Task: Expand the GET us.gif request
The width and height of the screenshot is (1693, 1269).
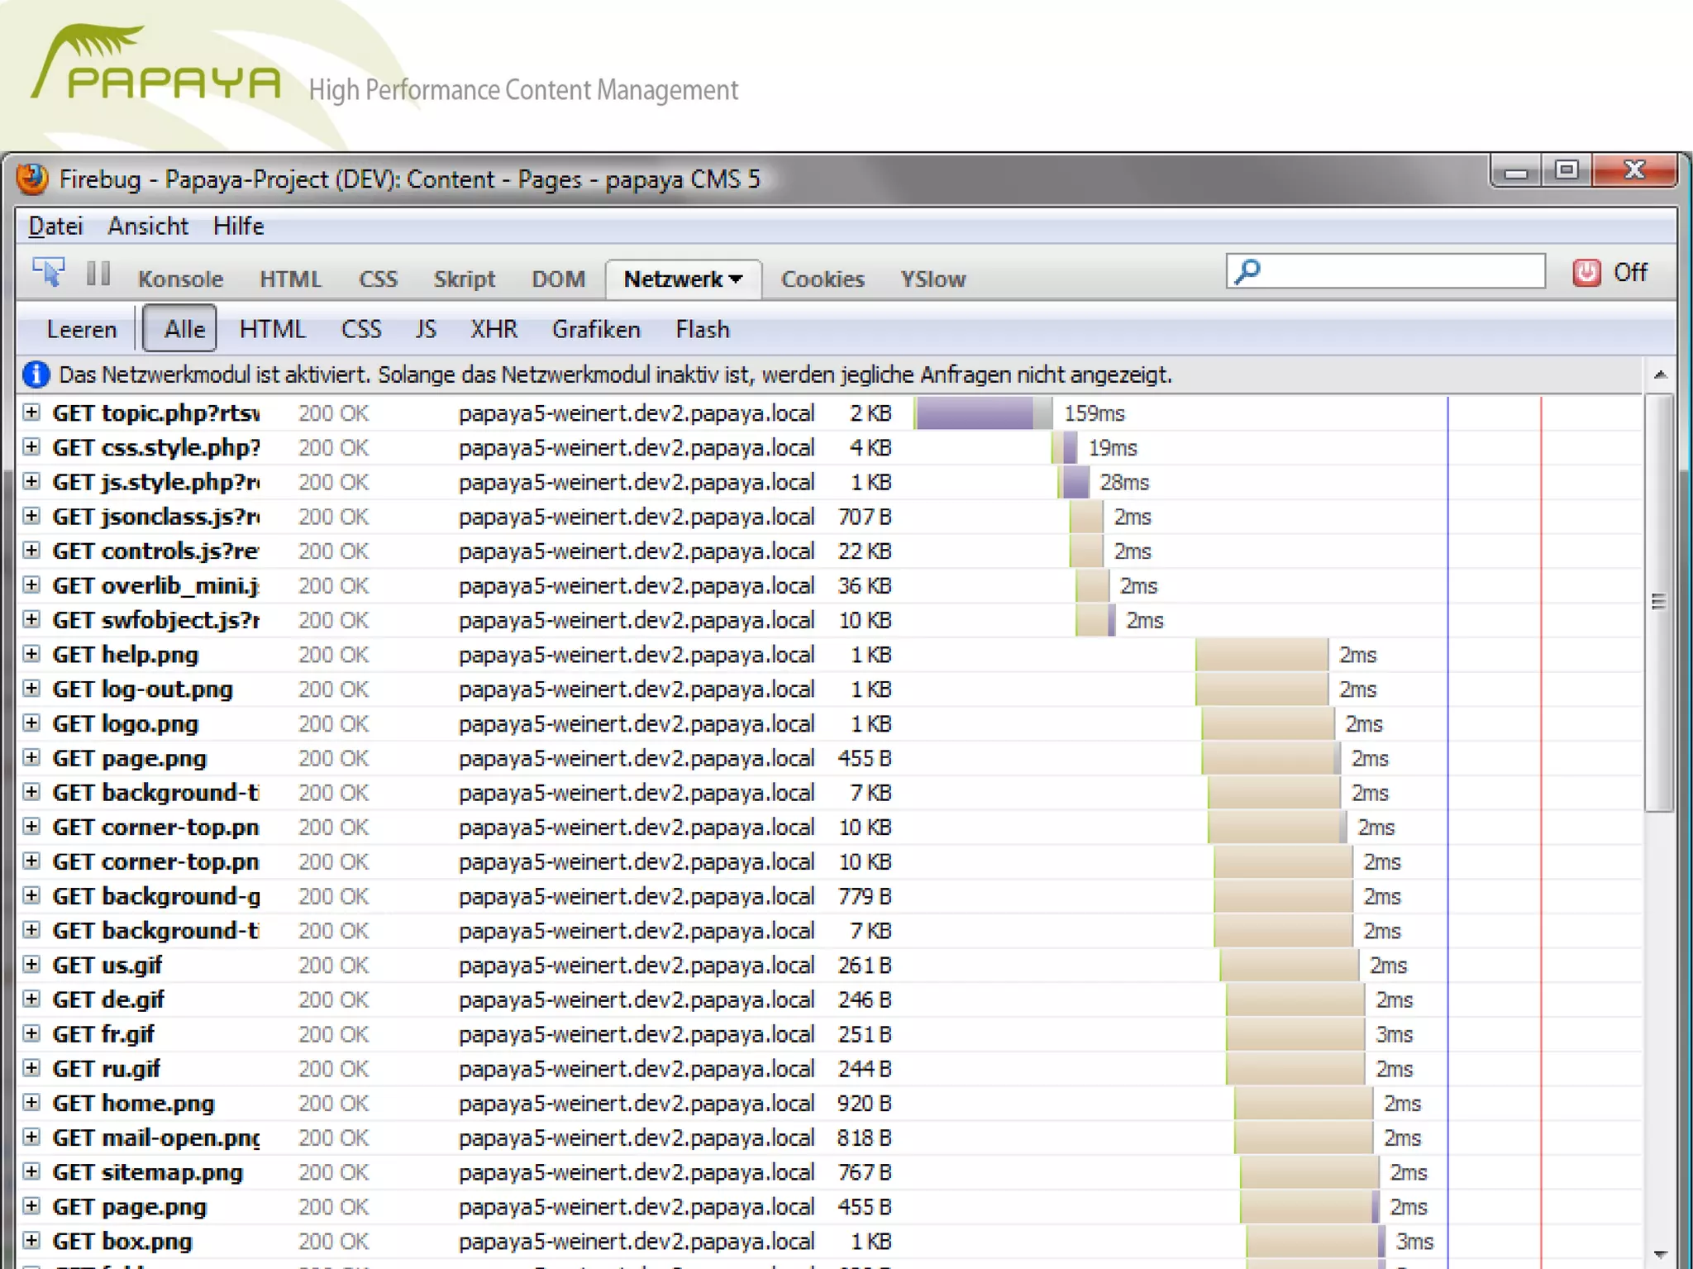Action: pyautogui.click(x=31, y=964)
